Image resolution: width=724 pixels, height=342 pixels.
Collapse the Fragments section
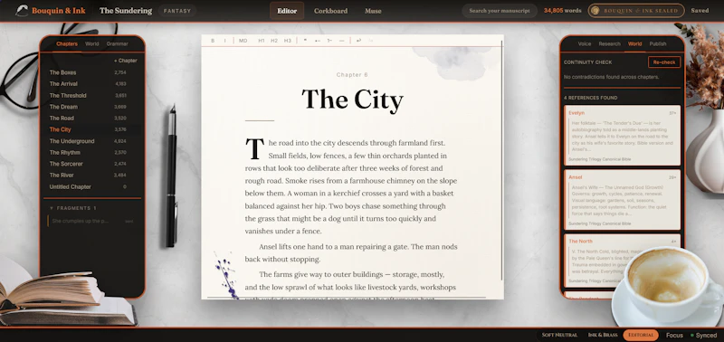tap(73, 208)
